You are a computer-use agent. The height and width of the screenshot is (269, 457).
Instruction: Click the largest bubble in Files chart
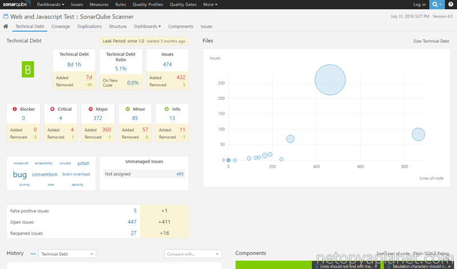click(x=330, y=79)
